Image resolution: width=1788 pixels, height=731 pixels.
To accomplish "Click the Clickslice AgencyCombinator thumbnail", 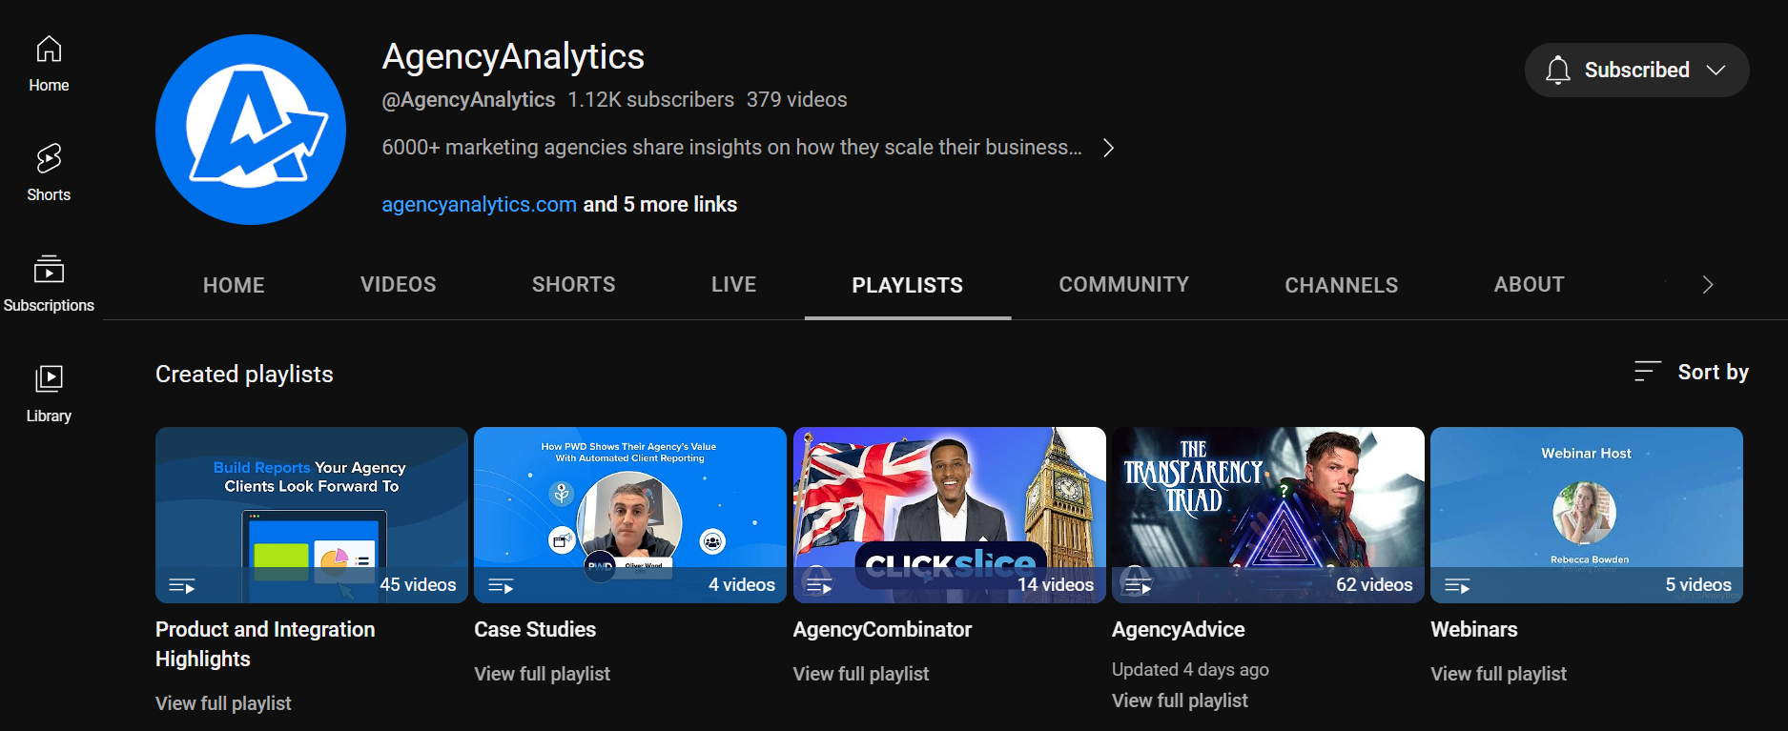I will coord(949,515).
